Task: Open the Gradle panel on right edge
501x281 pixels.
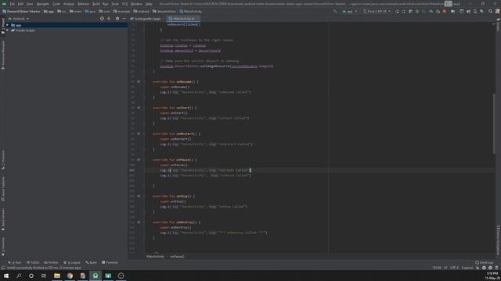Action: pos(498,25)
